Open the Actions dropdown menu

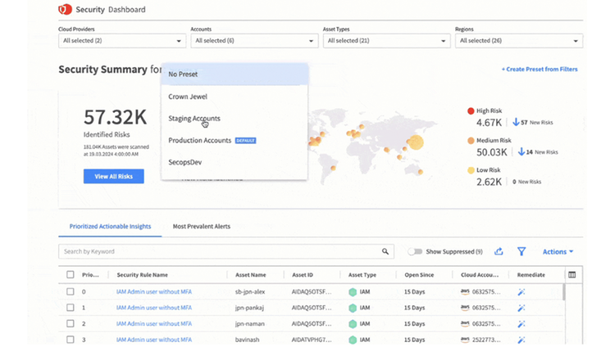(x=558, y=252)
